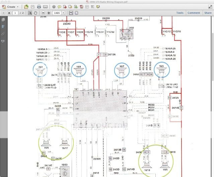Image resolution: width=214 pixels, height=177 pixels.
Task: Choose the Hand pan tool
Action: [x=35, y=13]
